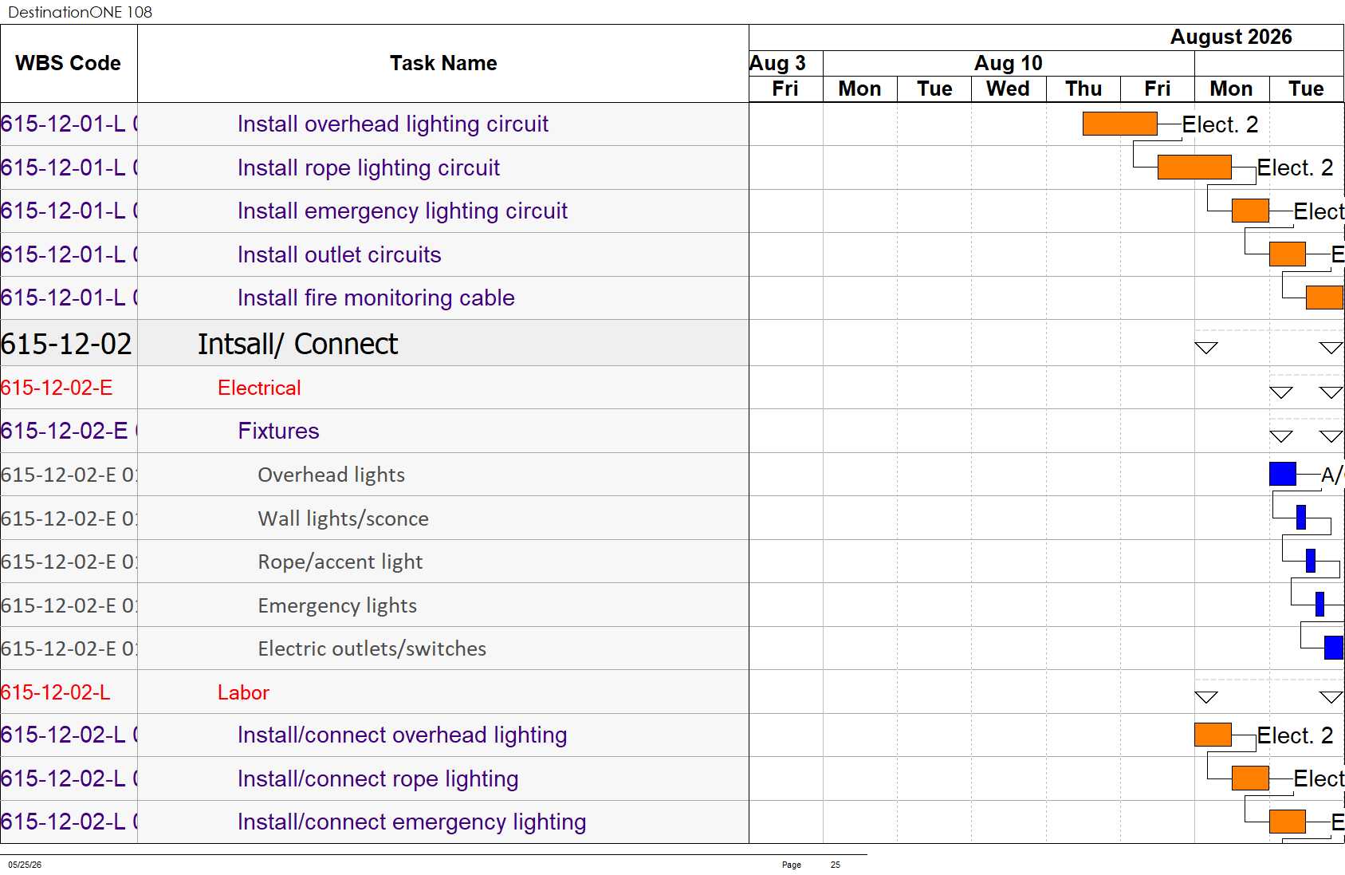Click the Aug 10 week header
This screenshot has height=875, width=1345.
point(1009,63)
